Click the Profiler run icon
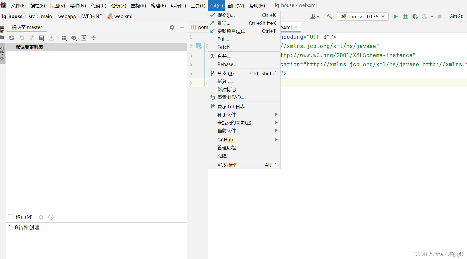 click(x=424, y=17)
